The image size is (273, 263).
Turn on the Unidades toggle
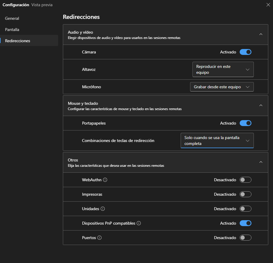246,209
